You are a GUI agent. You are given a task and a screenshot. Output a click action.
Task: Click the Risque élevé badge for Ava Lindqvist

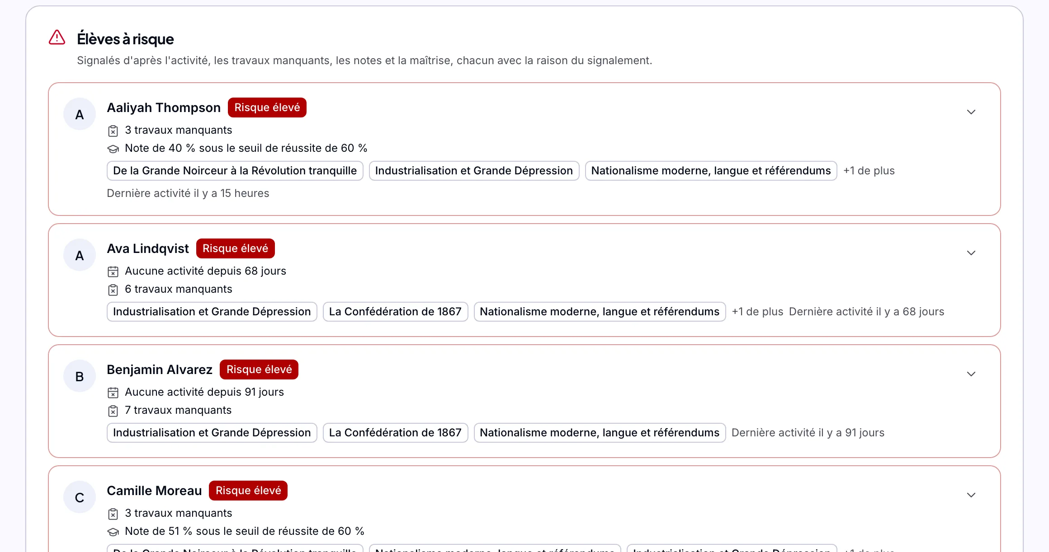click(235, 248)
